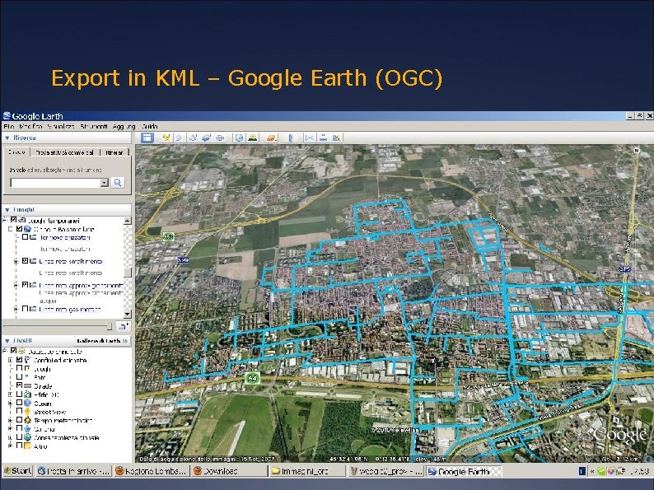Open the File menu
The image size is (654, 490).
(9, 126)
